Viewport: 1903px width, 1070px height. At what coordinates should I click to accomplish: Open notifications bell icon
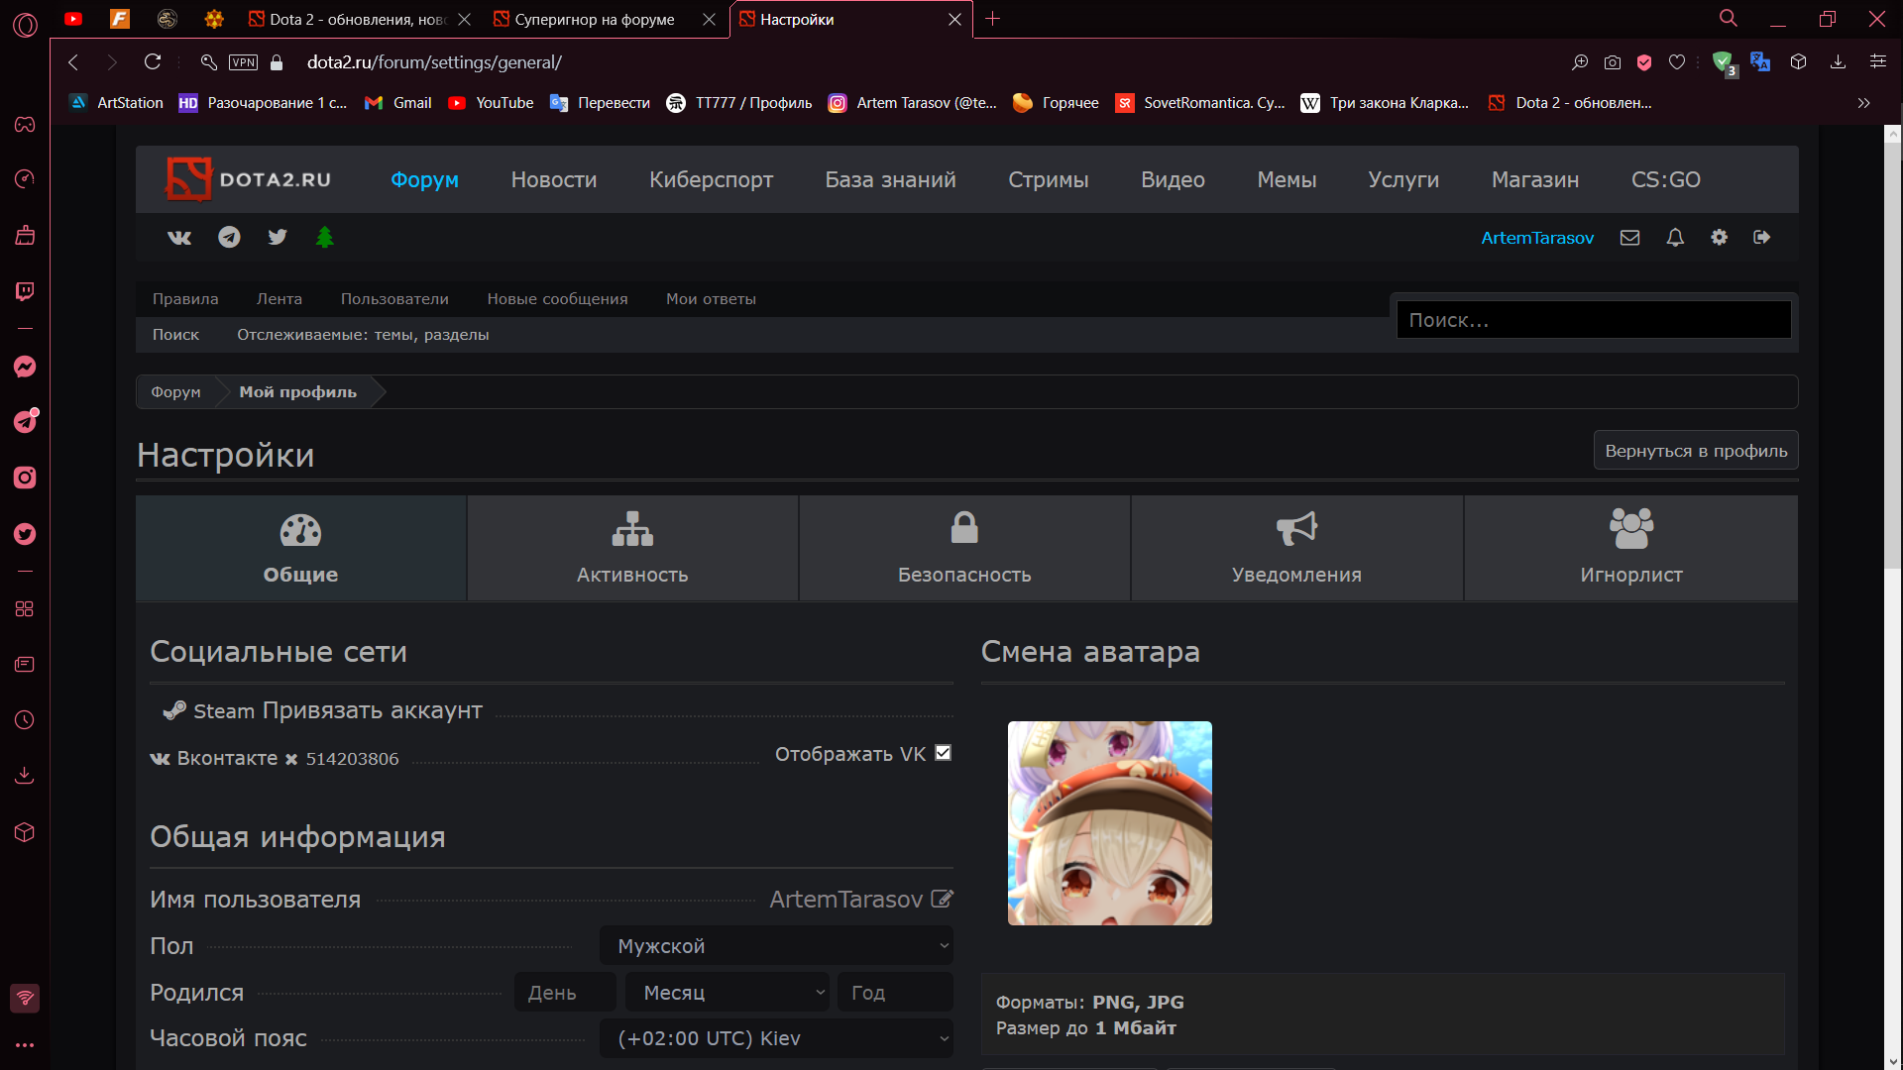(x=1675, y=238)
